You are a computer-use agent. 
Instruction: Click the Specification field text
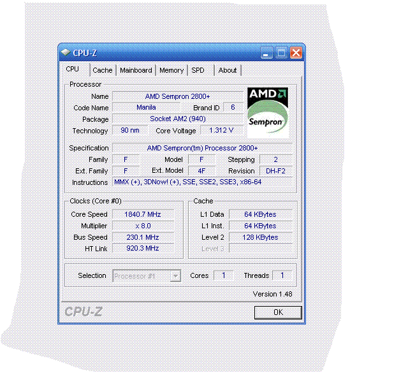point(203,148)
